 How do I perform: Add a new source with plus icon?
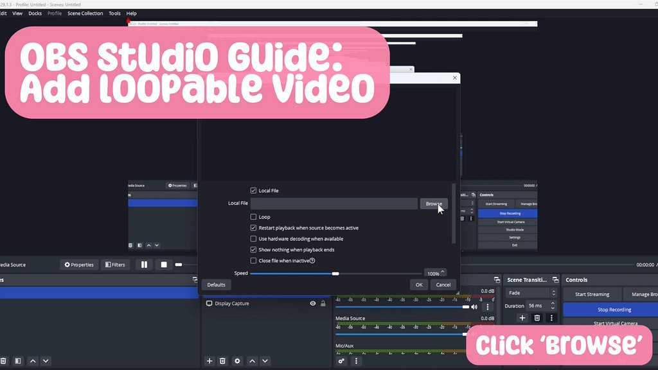(209, 361)
